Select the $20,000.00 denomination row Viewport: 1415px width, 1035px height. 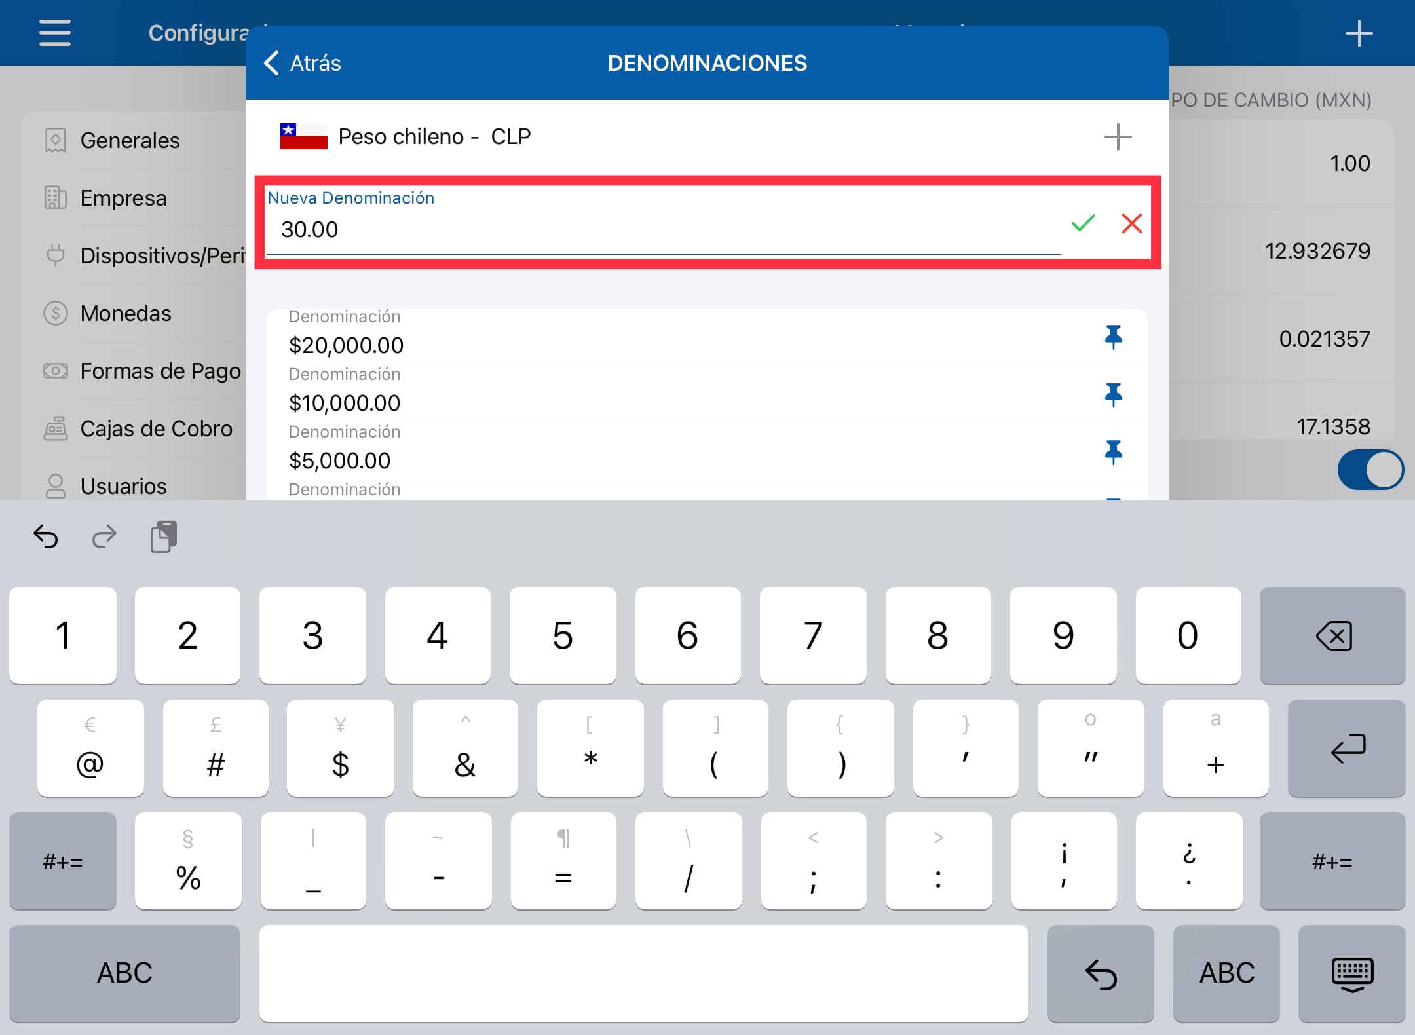click(x=707, y=337)
